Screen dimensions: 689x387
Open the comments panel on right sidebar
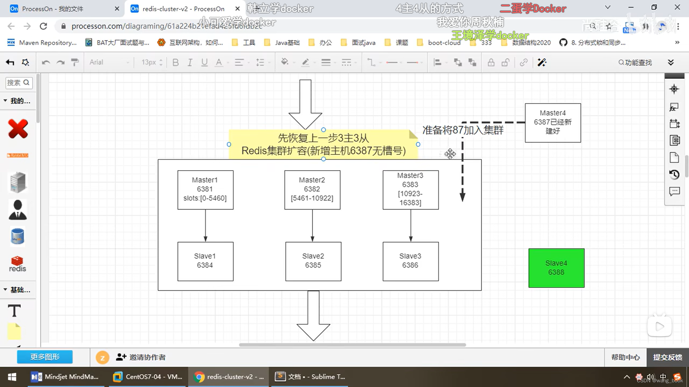point(674,191)
